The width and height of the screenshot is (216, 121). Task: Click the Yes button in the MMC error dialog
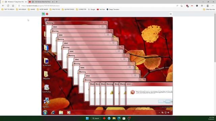click(x=164, y=102)
